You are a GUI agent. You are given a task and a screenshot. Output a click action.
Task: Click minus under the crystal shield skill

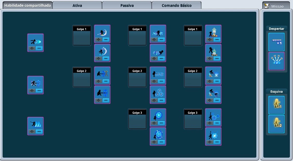pos(39,90)
